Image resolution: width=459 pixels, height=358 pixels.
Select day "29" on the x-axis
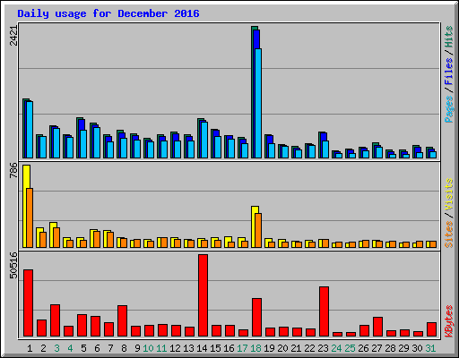[x=403, y=348]
